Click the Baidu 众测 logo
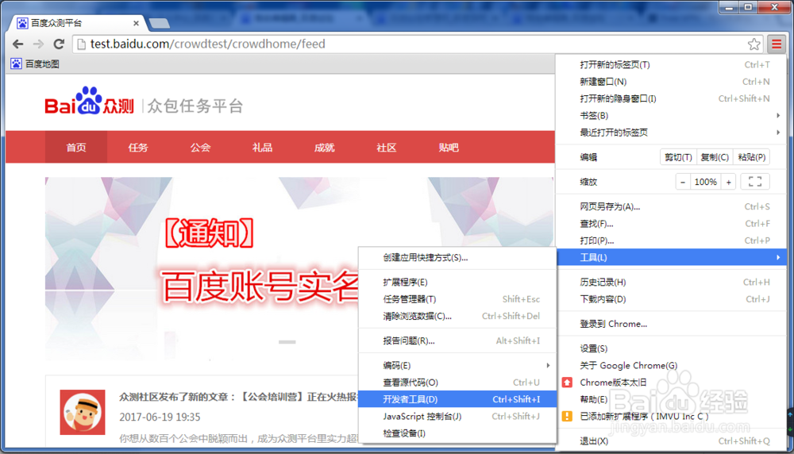Screen dimensions: 794x454 (x=89, y=102)
